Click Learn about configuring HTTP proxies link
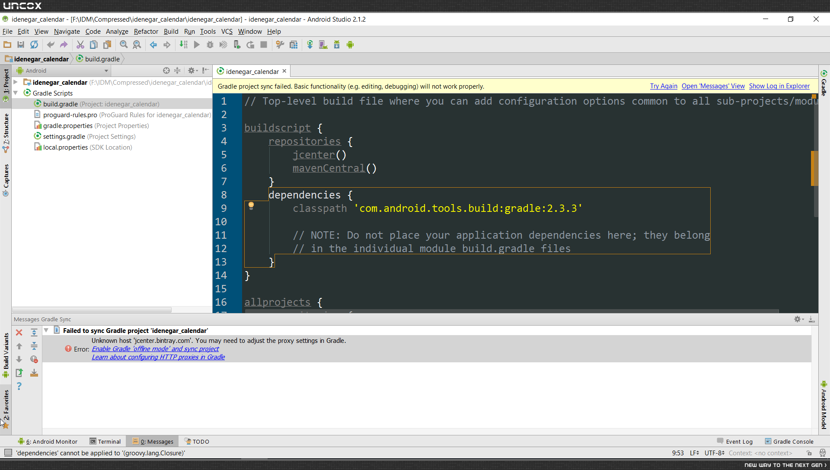Screen dimensions: 830x470 coord(158,357)
